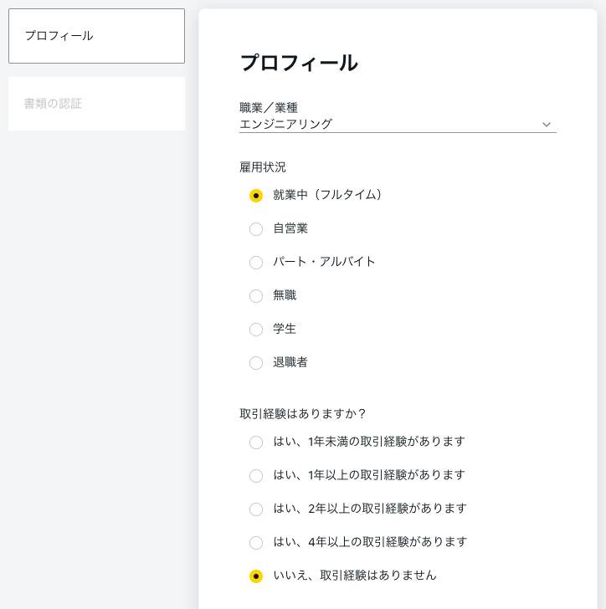Click the 学生 option label text
606x609 pixels.
tap(285, 329)
